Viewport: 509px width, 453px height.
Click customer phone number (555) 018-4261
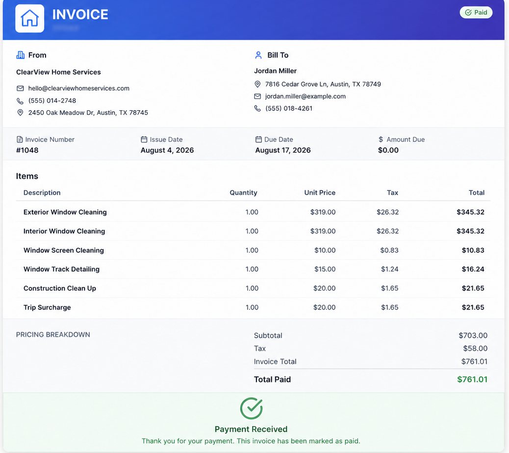click(x=289, y=108)
